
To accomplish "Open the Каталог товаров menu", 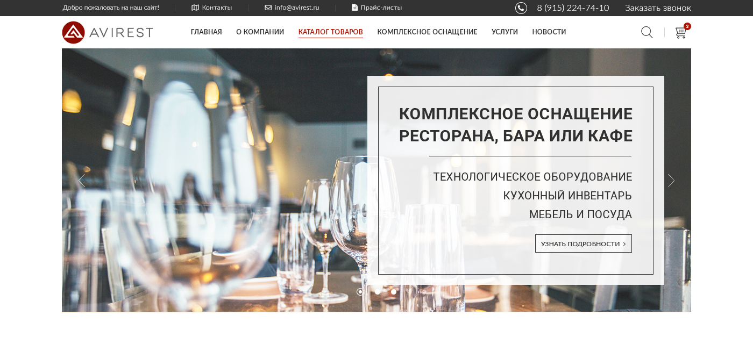I will (x=331, y=32).
